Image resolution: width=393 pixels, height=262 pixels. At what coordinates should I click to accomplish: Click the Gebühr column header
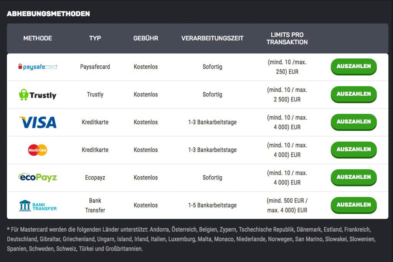tap(146, 38)
